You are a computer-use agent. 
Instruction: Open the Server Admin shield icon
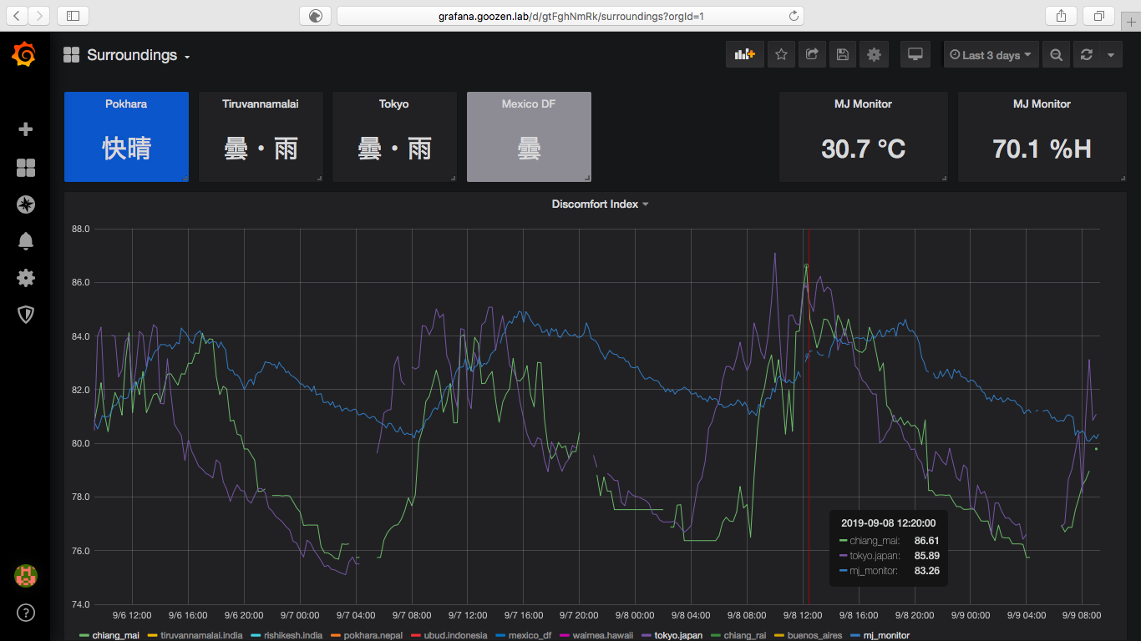pyautogui.click(x=25, y=314)
